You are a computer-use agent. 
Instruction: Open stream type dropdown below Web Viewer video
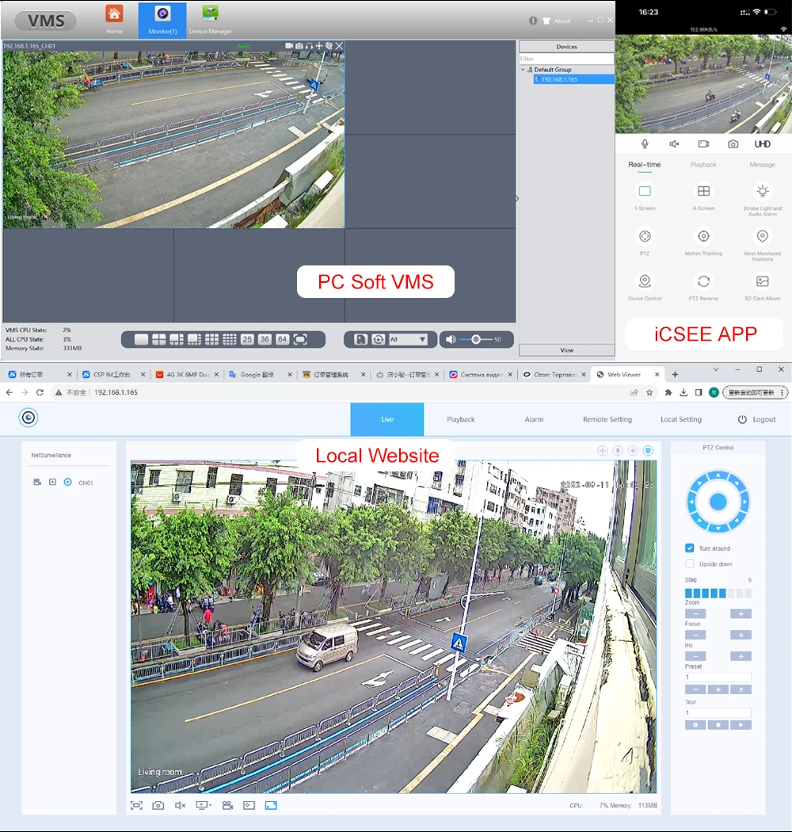(204, 806)
